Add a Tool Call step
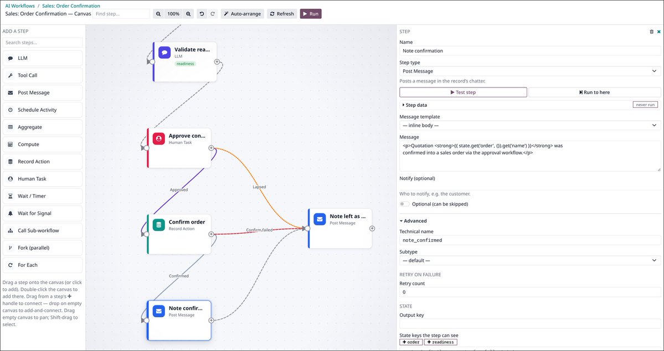Viewport: 664px width, 351px height. coord(42,75)
